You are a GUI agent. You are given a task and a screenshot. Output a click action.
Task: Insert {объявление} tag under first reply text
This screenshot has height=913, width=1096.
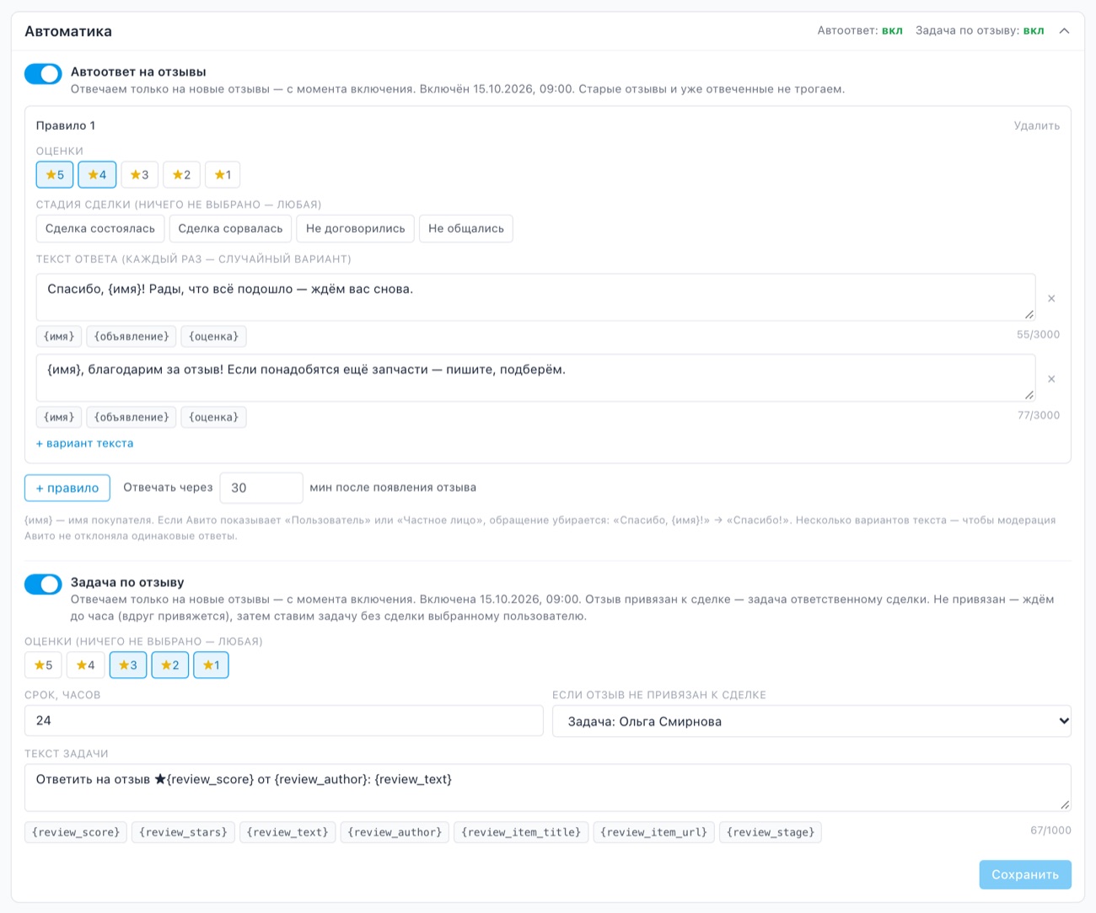(x=132, y=336)
